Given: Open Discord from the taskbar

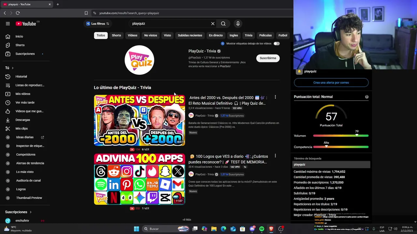Looking at the screenshot, I should pyautogui.click(x=252, y=229).
